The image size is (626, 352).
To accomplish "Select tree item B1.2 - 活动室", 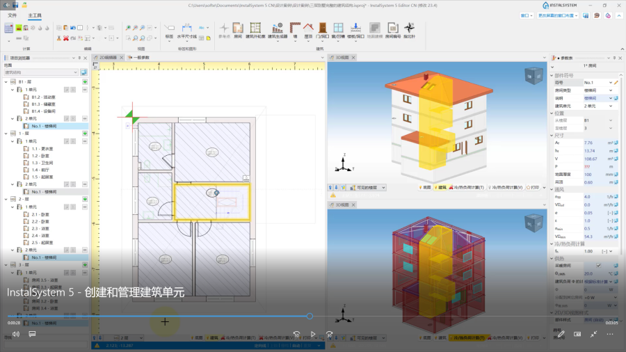I will [x=44, y=97].
